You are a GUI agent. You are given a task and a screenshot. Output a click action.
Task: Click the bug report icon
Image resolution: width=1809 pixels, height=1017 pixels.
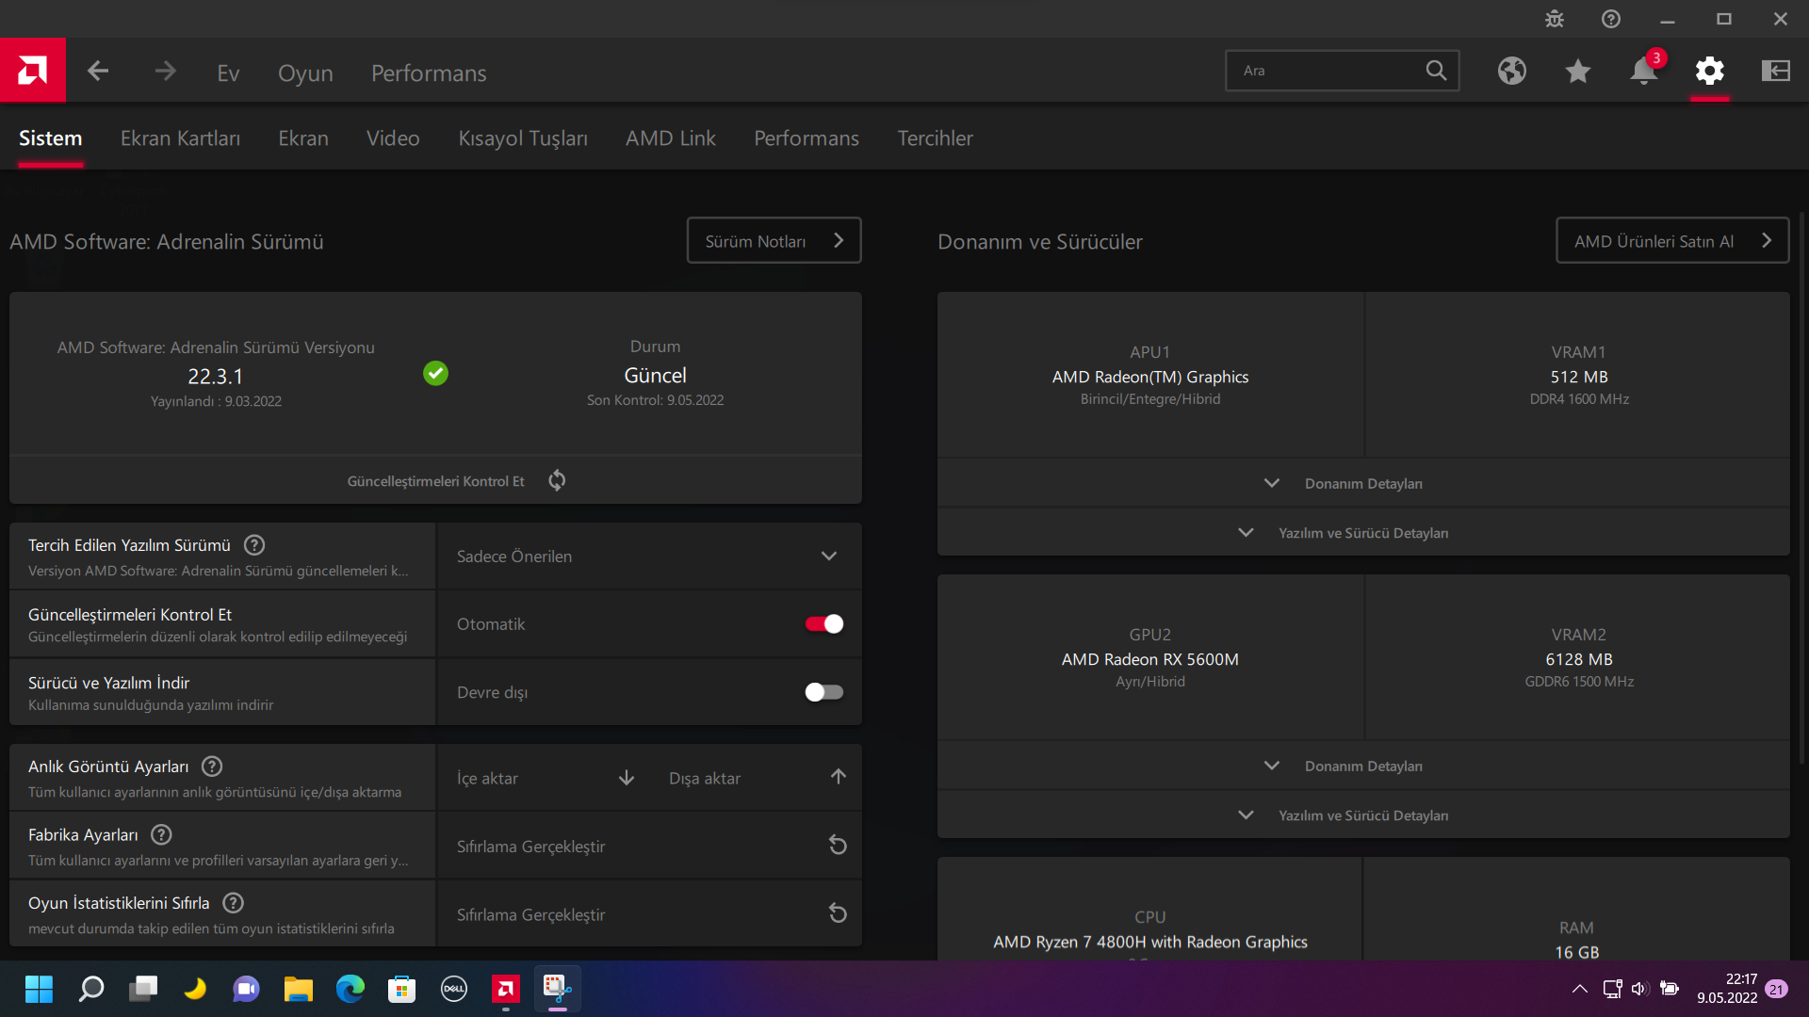1555,19
